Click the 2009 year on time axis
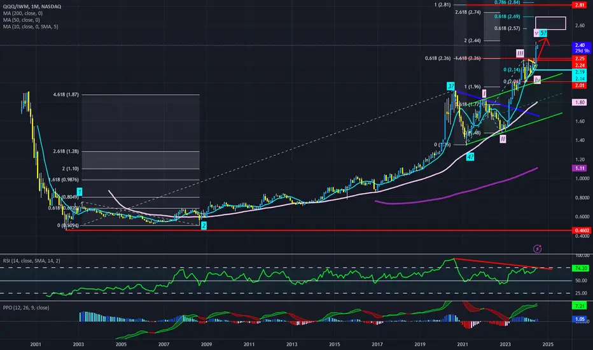Image resolution: width=593 pixels, height=350 pixels. point(206,344)
